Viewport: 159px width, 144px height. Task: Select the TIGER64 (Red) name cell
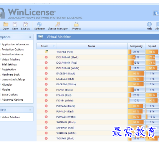pos(92,52)
